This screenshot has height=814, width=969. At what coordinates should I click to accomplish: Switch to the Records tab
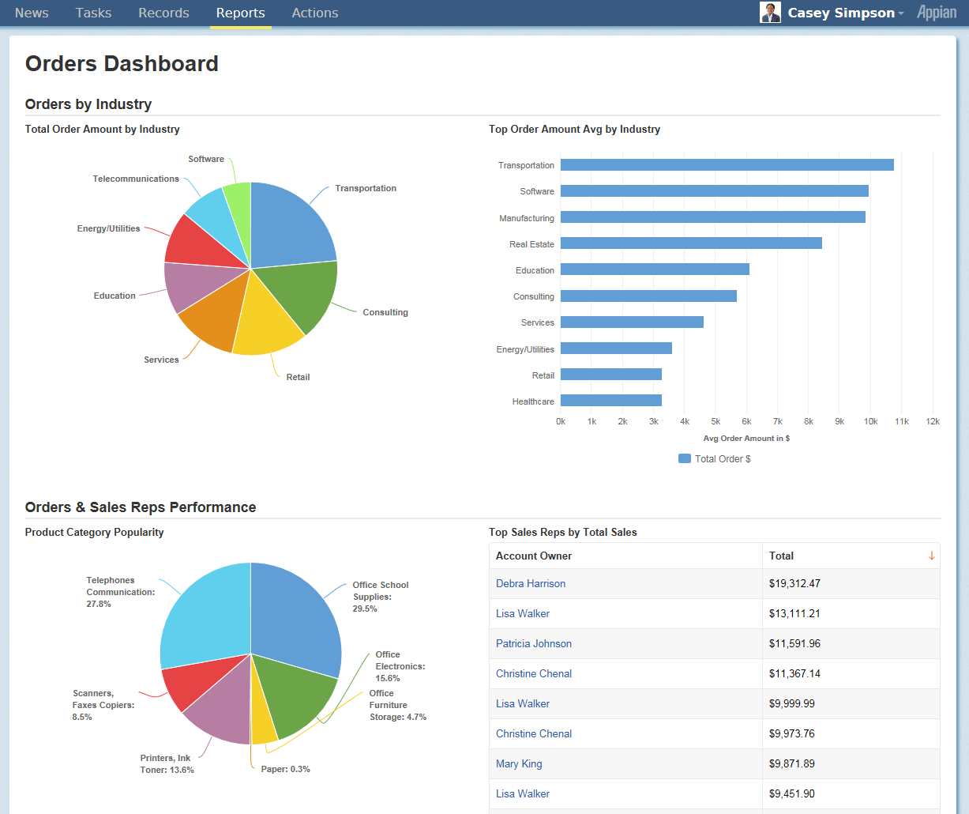(163, 13)
